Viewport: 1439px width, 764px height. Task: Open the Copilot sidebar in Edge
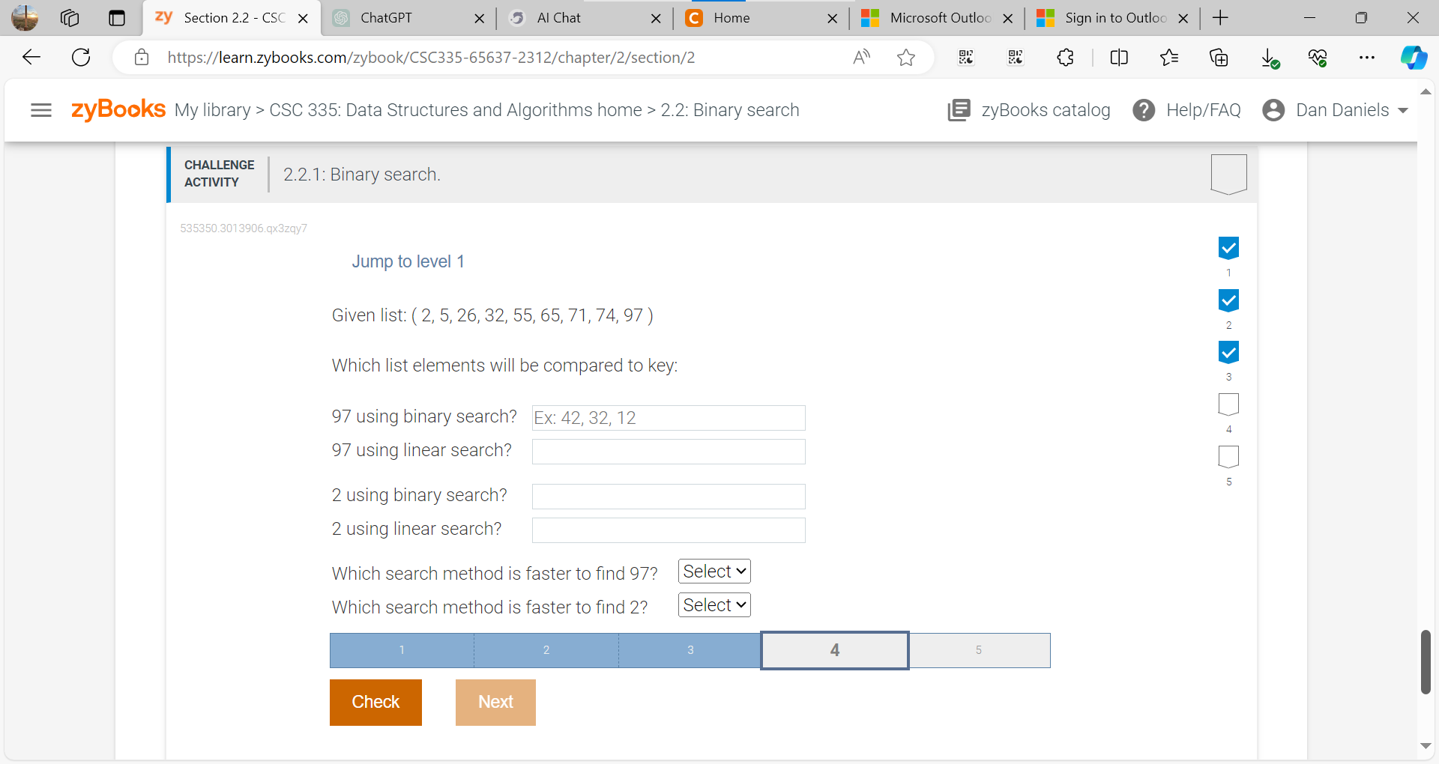click(x=1415, y=57)
